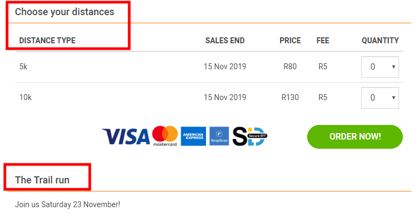Click the Distance Type column header
Screen dimensions: 418x218
(x=47, y=41)
